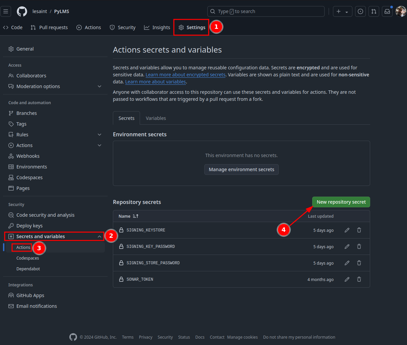
Task: Open the PyLMS repository link
Action: coord(62,11)
